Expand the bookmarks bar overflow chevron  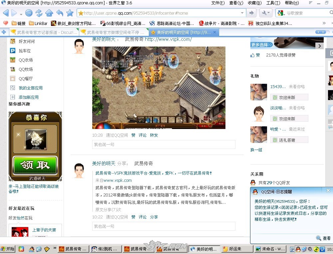[x=324, y=23]
